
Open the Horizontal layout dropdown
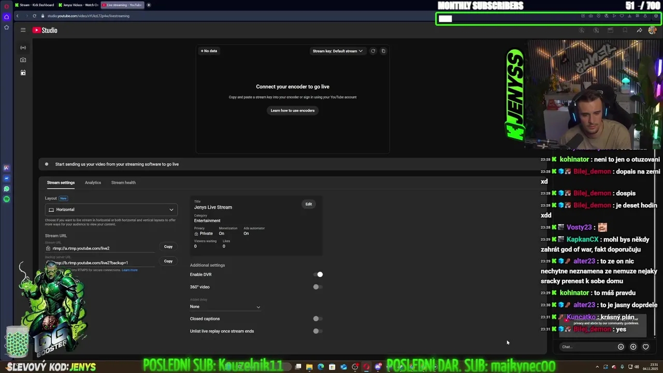(111, 209)
